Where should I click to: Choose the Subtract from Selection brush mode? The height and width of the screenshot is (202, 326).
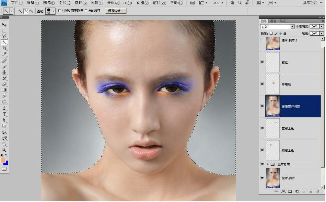coord(31,11)
